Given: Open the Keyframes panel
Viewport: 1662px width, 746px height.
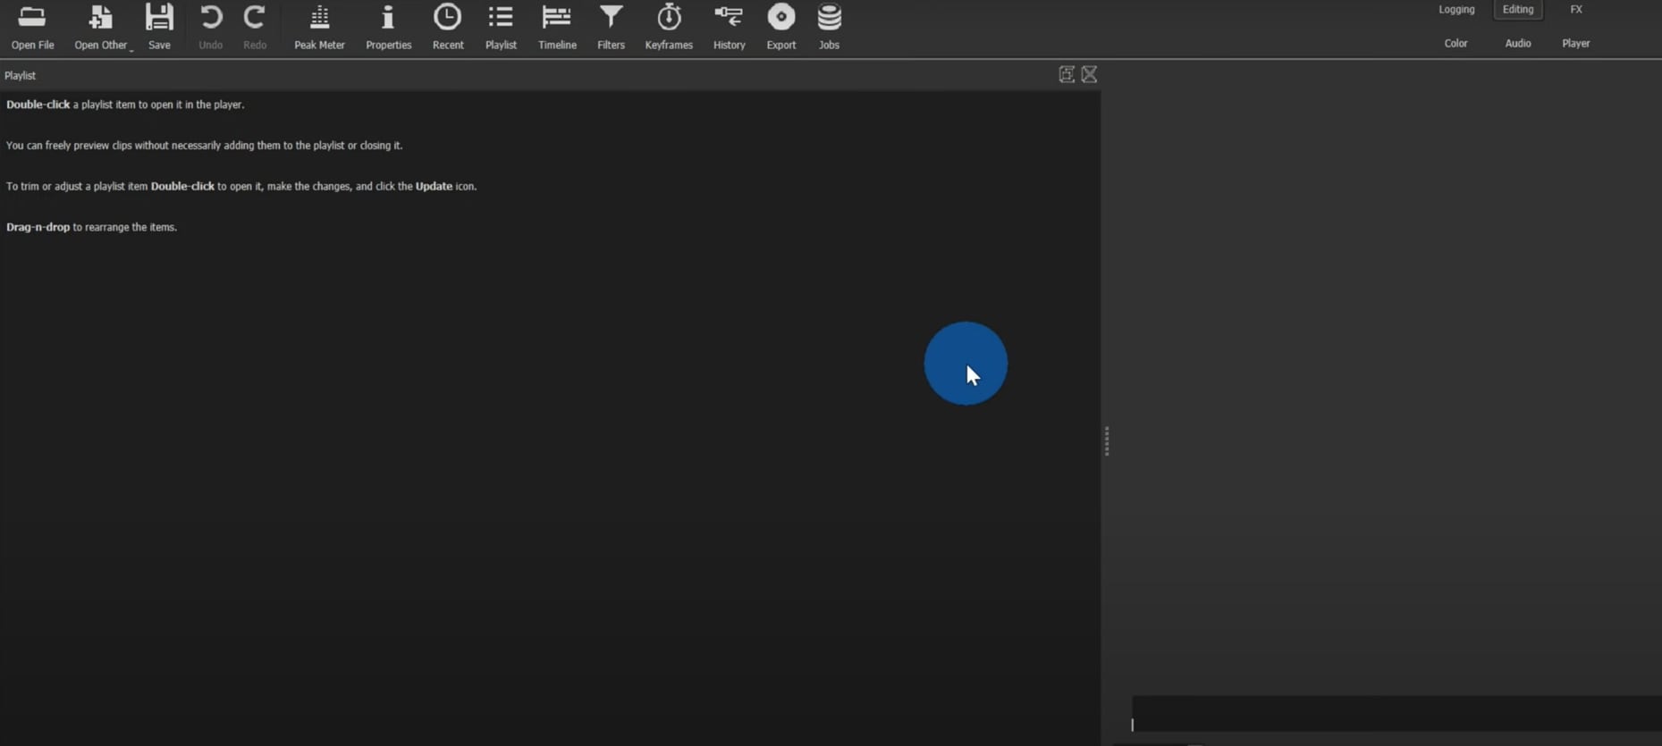Looking at the screenshot, I should [669, 26].
